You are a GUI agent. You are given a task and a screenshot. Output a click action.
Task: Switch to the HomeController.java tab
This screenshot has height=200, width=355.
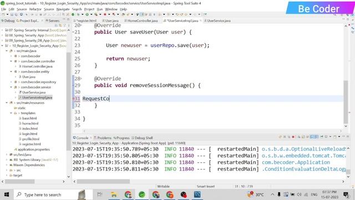143,21
